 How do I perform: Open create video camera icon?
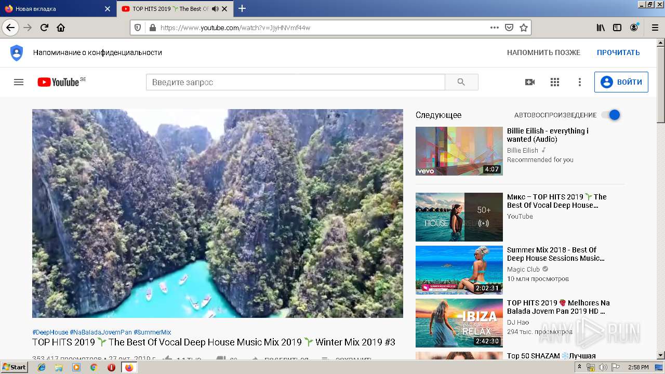[x=530, y=82]
